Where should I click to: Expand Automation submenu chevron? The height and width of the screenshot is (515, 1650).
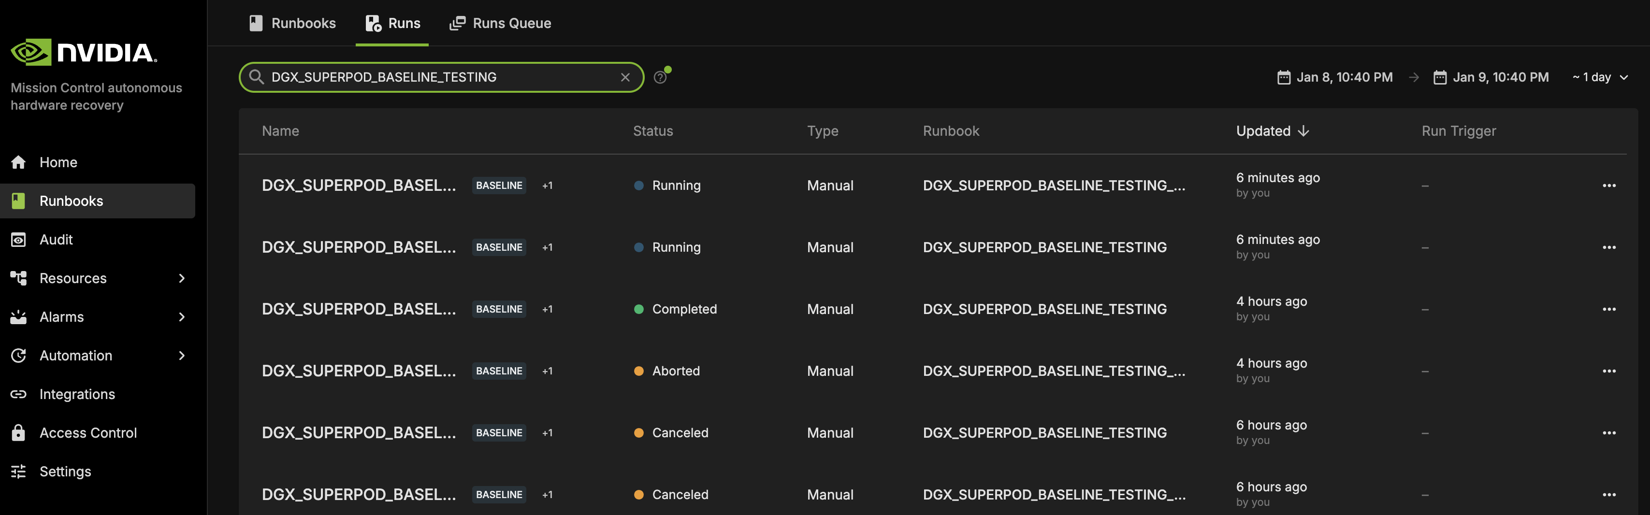click(x=182, y=356)
